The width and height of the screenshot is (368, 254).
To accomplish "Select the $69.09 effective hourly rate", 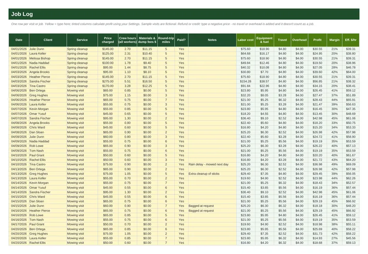I will 351,164.
